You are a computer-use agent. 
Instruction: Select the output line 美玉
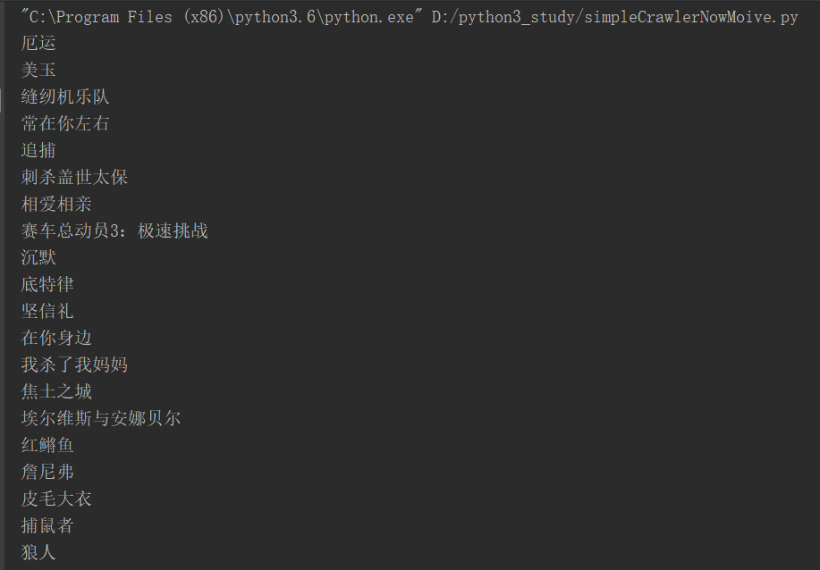click(38, 70)
